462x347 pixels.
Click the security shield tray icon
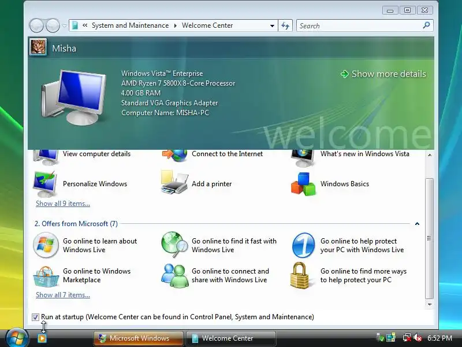coord(381,338)
